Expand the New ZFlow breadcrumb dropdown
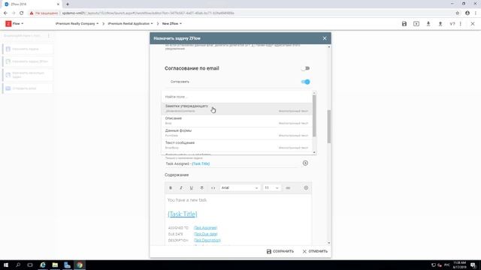 [172, 23]
